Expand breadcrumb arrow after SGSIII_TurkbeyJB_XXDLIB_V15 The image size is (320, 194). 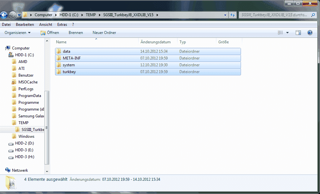click(x=157, y=15)
